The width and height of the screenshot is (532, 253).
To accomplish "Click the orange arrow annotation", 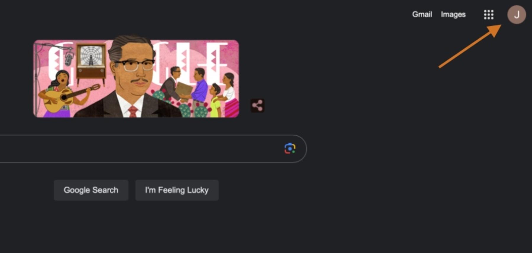I will pyautogui.click(x=470, y=46).
